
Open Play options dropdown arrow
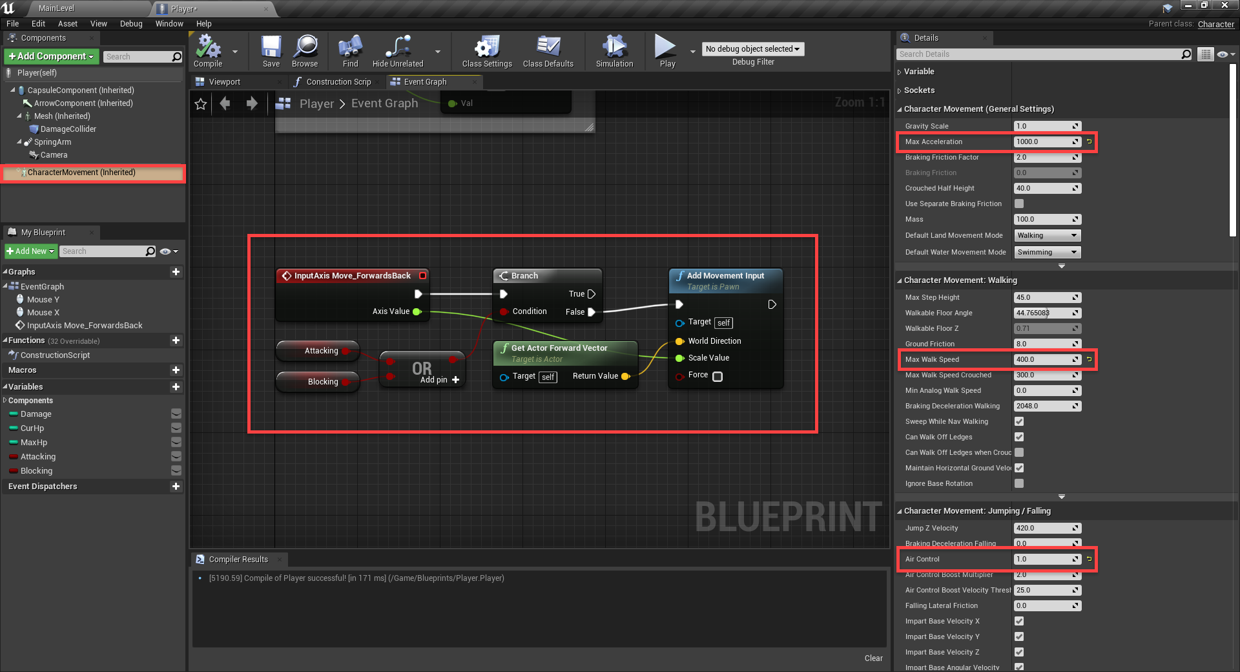(x=693, y=51)
